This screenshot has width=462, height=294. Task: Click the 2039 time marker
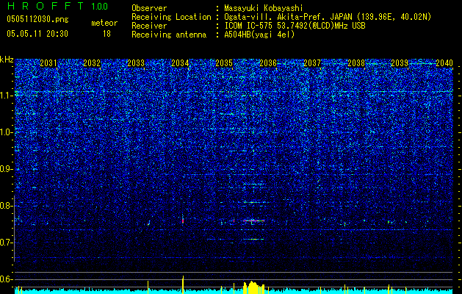400,63
